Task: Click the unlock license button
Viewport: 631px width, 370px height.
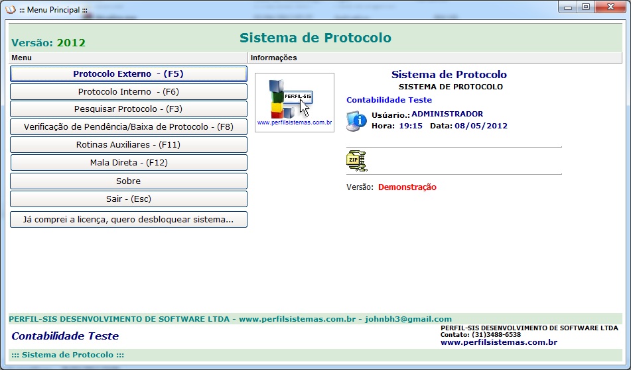Action: coord(128,219)
